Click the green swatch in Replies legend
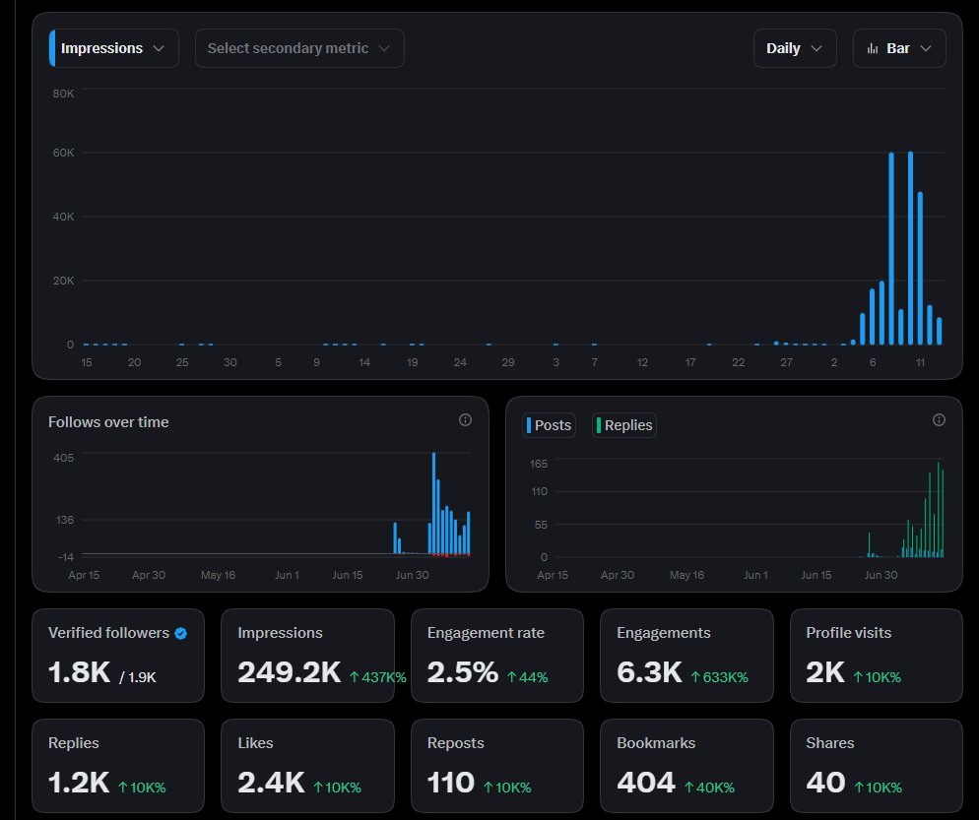979x820 pixels. click(x=599, y=425)
